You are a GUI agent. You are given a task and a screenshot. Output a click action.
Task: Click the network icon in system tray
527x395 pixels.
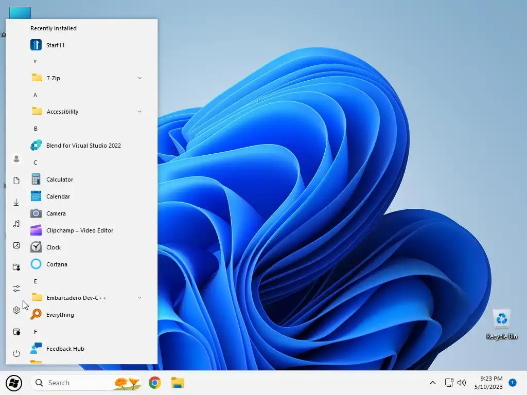point(449,383)
